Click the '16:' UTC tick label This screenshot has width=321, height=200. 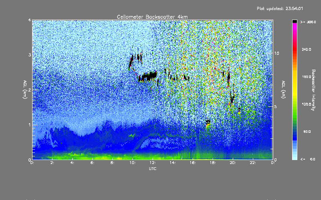(193, 163)
